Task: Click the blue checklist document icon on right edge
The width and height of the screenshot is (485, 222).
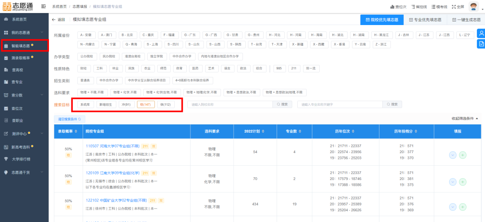Action: tap(481, 44)
